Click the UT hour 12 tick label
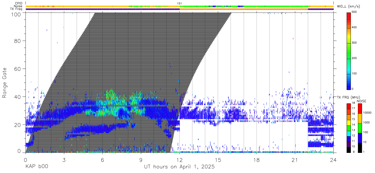Image resolution: width=375 pixels, height=173 pixels. click(180, 160)
